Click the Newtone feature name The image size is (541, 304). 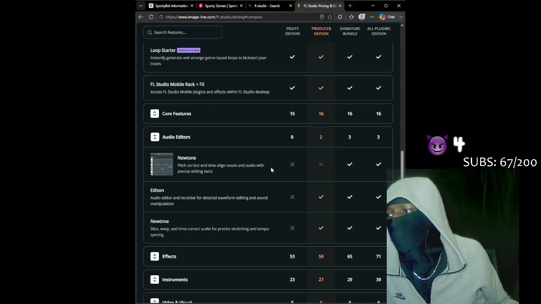pyautogui.click(x=187, y=158)
